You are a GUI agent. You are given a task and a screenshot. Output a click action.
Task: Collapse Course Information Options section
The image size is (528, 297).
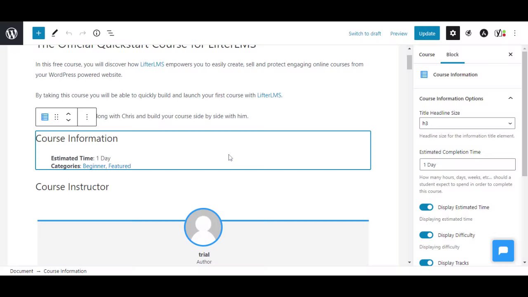[x=510, y=98]
